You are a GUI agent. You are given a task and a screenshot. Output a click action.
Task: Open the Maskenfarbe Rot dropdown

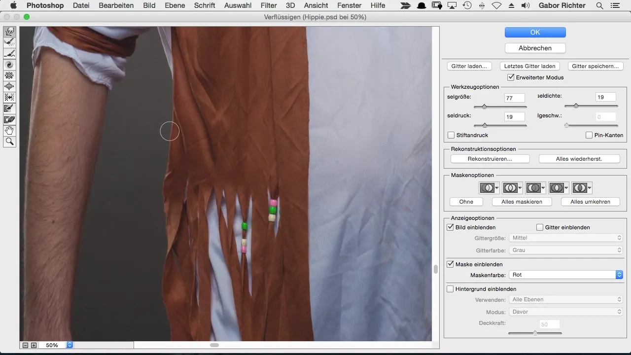click(566, 275)
